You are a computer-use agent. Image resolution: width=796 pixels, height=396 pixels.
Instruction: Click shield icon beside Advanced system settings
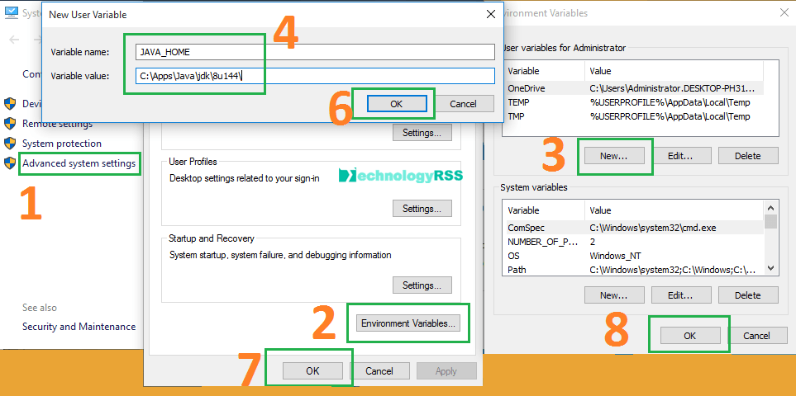click(x=10, y=163)
